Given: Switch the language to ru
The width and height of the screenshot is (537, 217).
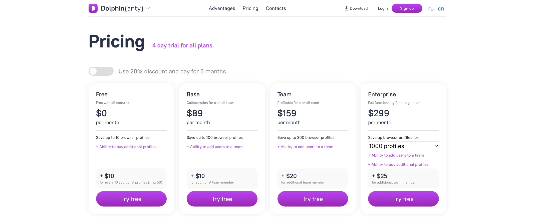Looking at the screenshot, I should coord(431,9).
